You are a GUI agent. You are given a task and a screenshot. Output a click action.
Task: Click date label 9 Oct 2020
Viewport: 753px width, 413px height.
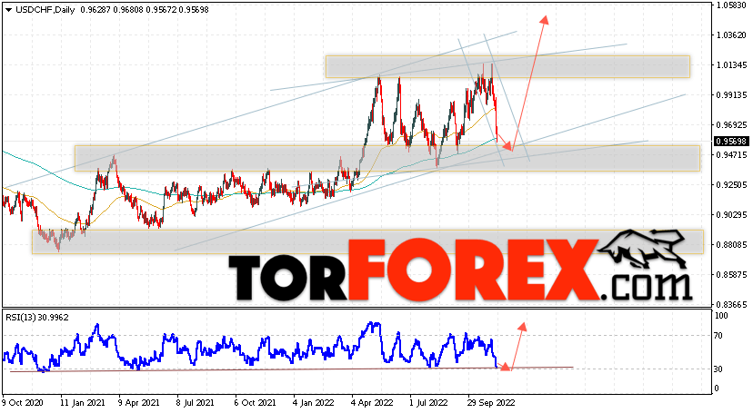click(x=22, y=403)
